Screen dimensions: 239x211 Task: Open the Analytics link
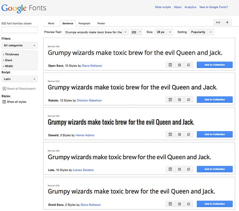[x=191, y=7]
